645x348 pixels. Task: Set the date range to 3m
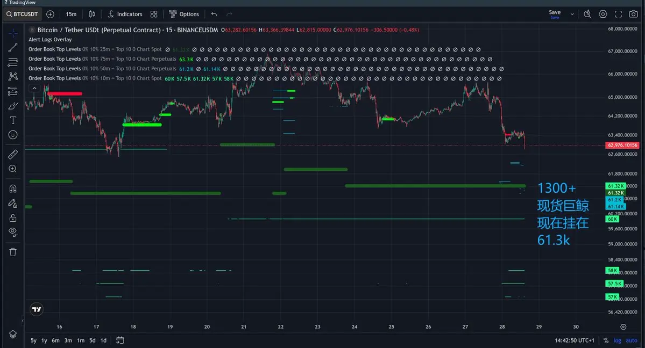68,340
